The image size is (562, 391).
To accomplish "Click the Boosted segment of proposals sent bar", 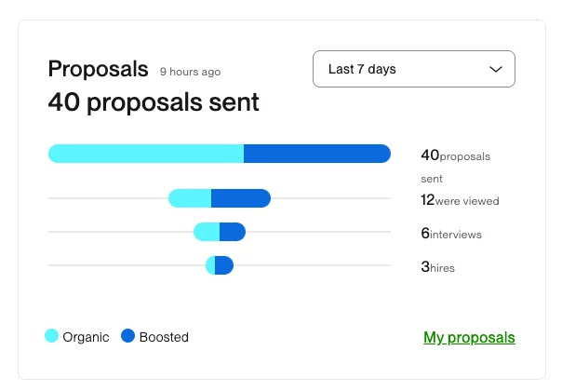I will pos(316,154).
